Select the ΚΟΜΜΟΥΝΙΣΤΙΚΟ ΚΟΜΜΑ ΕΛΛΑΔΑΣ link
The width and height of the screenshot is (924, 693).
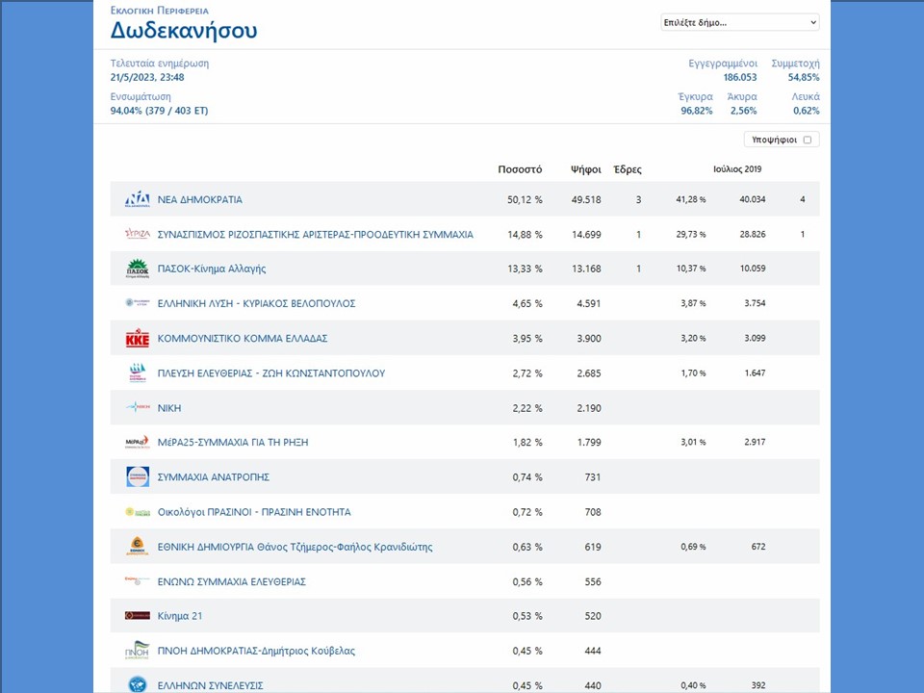pyautogui.click(x=243, y=339)
